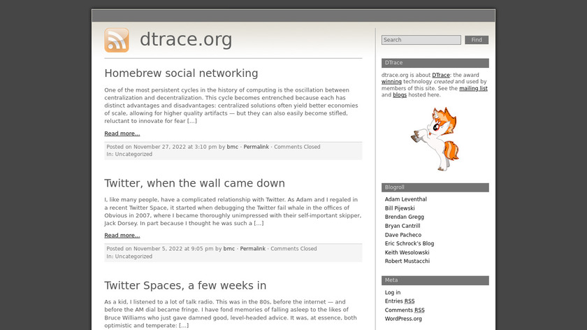Click the orange-maned pony mascot image
Screen dimensions: 587x330
(435, 139)
